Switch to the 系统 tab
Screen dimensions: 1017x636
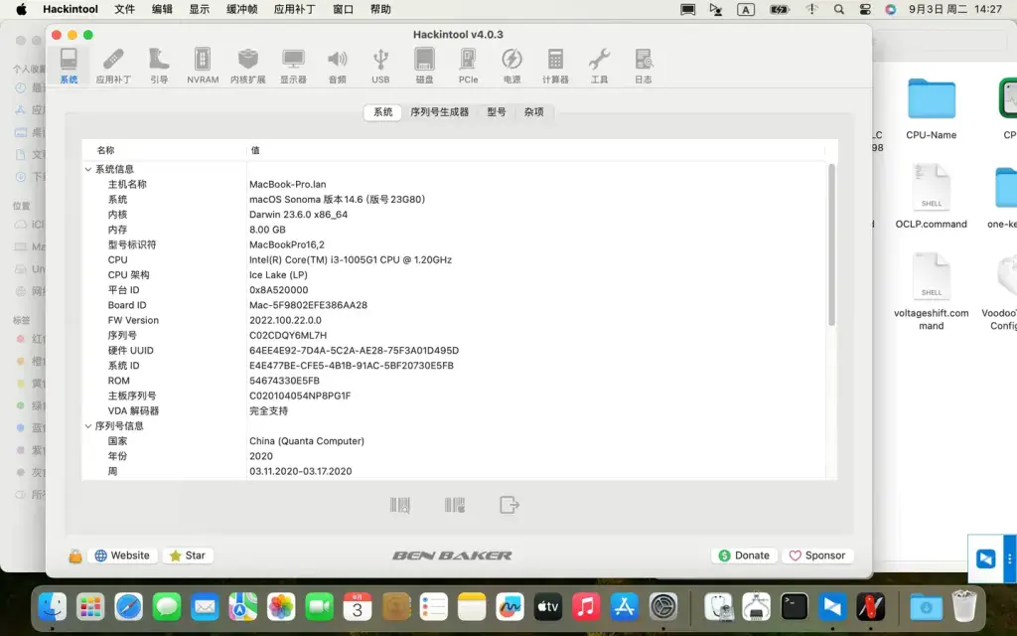tap(382, 111)
